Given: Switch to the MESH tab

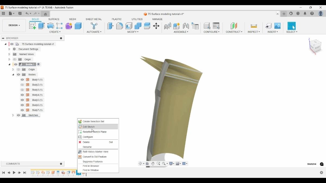Looking at the screenshot, I should pos(73,19).
